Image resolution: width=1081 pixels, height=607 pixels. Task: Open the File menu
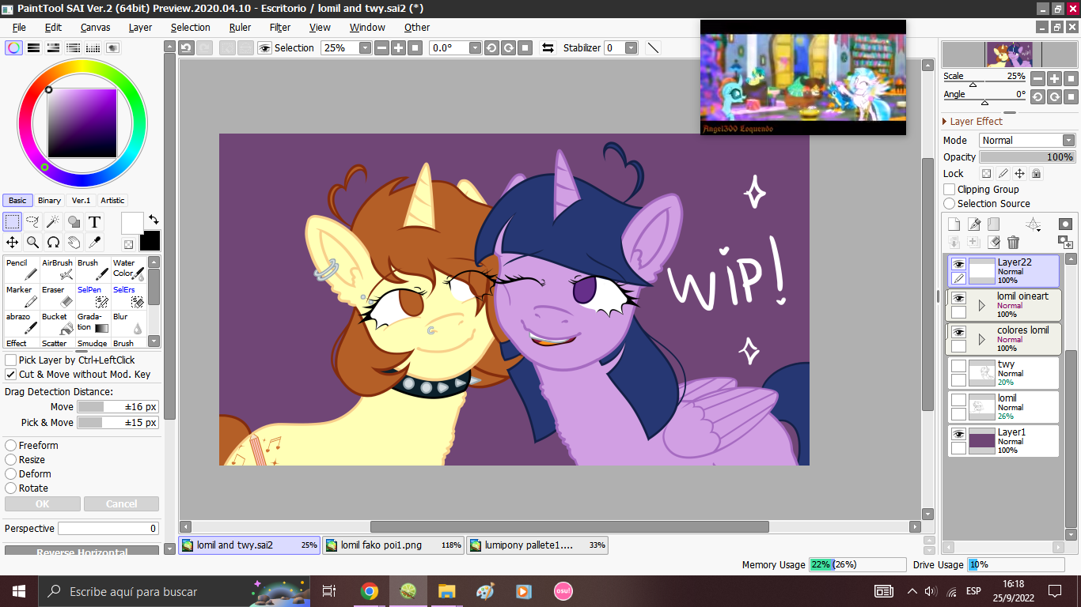(x=19, y=27)
